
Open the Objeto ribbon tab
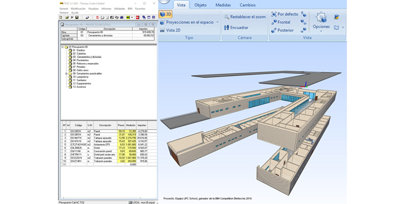point(200,5)
